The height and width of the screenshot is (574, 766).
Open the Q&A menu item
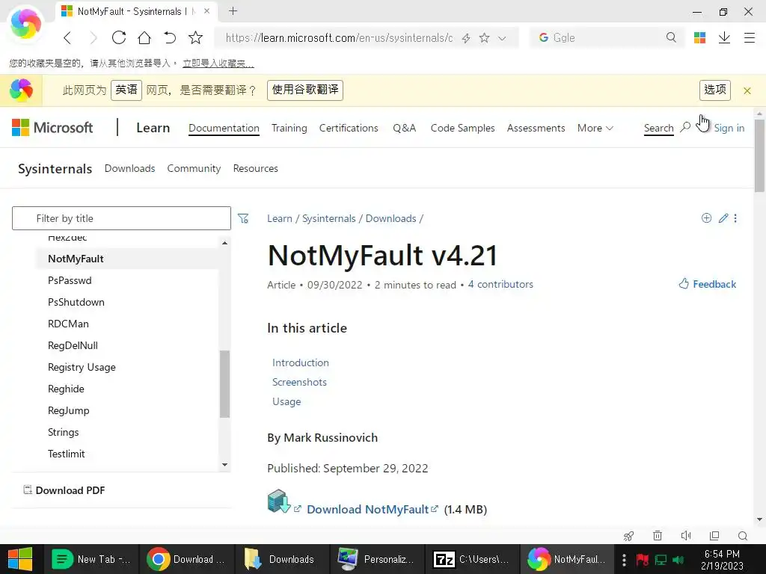pyautogui.click(x=404, y=128)
